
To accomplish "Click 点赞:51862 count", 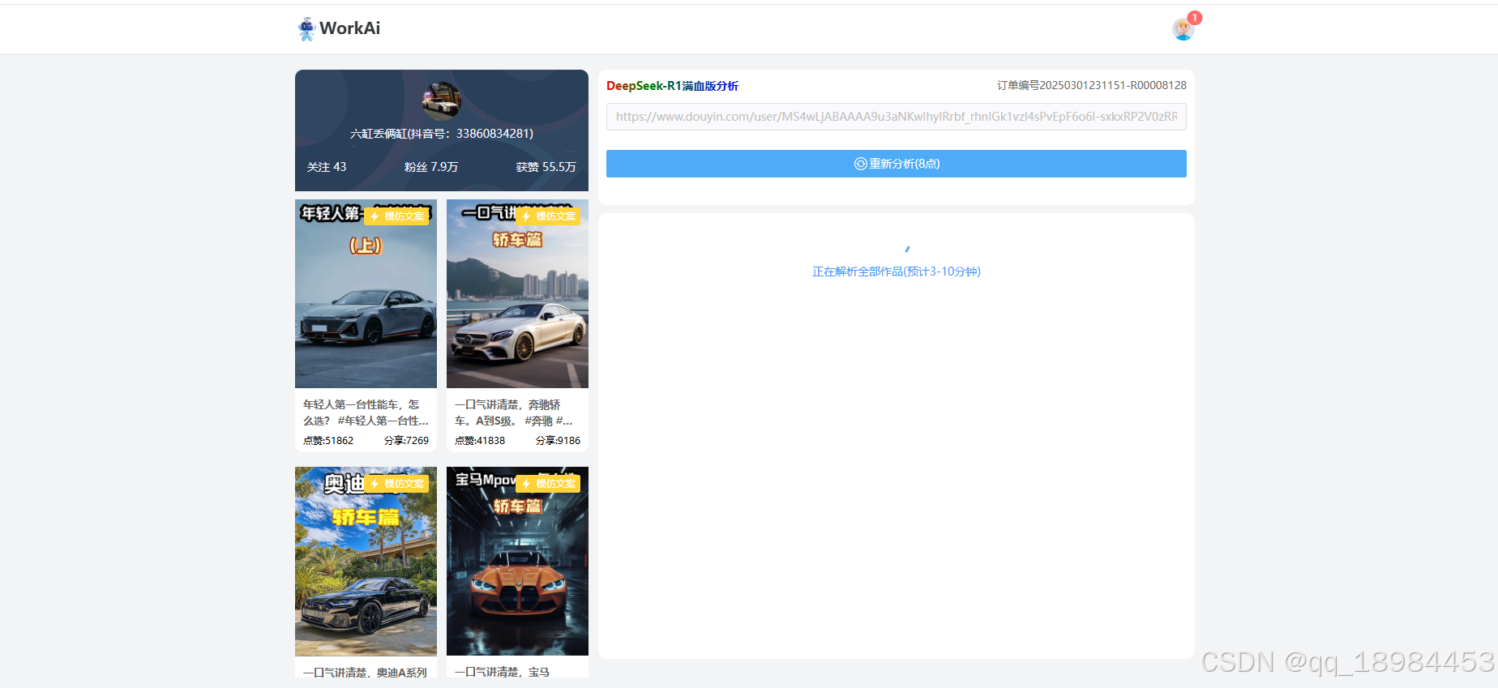I will click(x=328, y=441).
